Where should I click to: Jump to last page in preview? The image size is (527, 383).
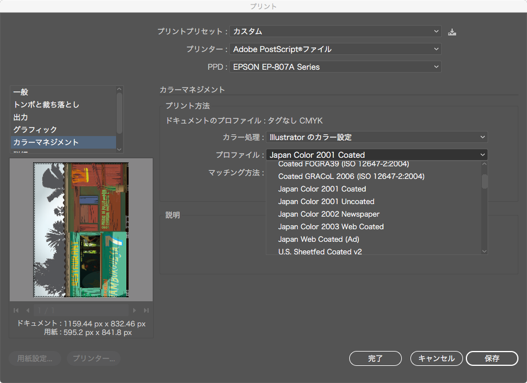click(146, 310)
